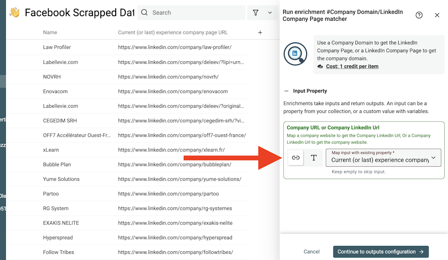Click the Cancel button
Screen dimensions: 448x260
coord(312,251)
